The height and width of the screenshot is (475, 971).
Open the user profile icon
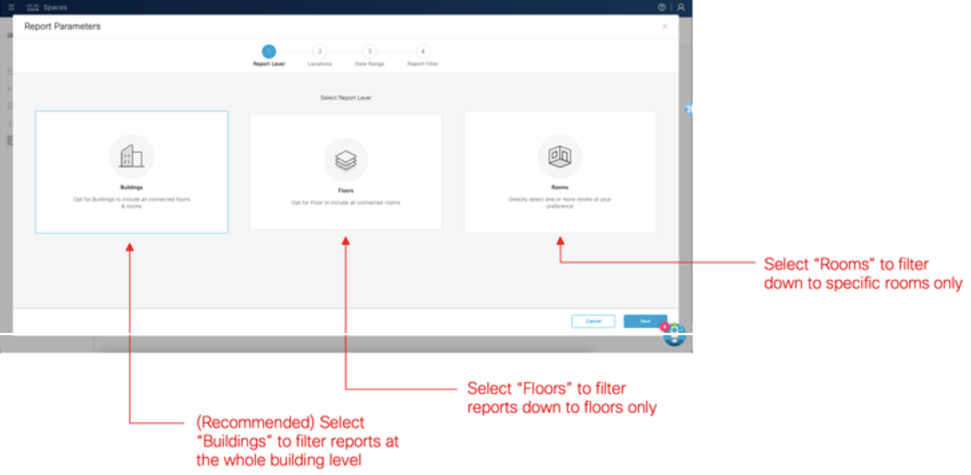click(x=681, y=7)
